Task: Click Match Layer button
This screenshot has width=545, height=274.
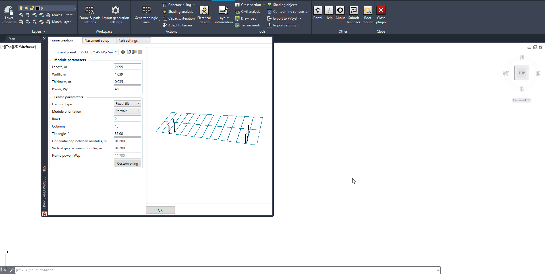Action: [59, 22]
